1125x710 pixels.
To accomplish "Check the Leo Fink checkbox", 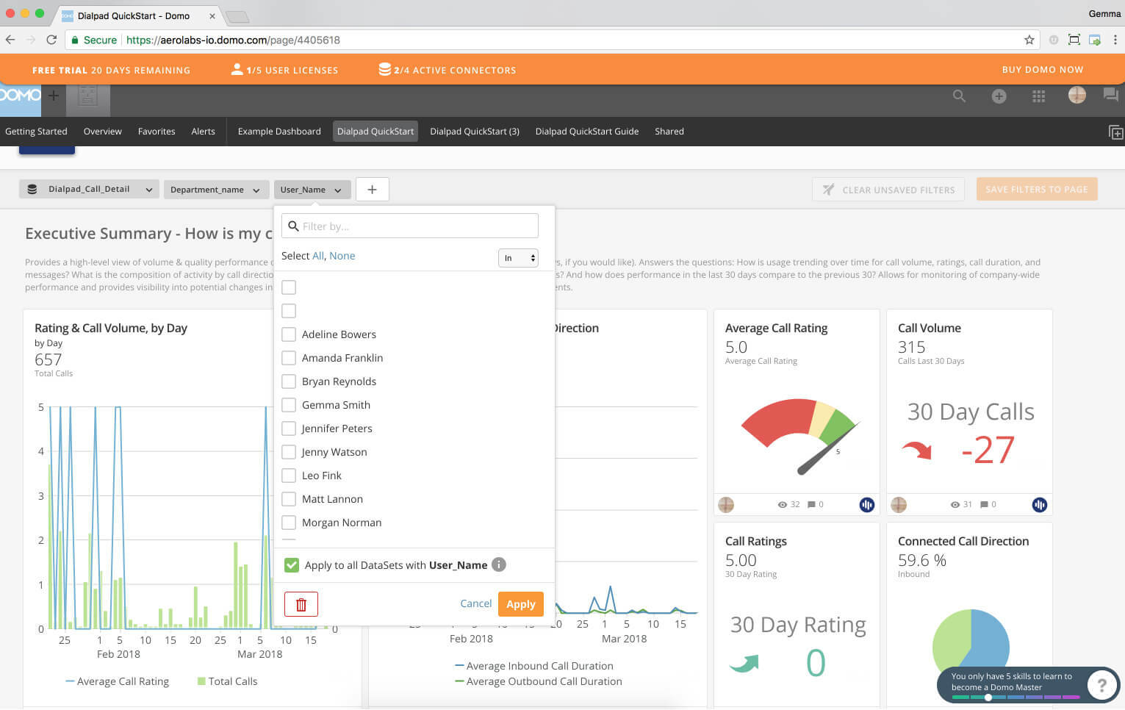I will coord(289,476).
